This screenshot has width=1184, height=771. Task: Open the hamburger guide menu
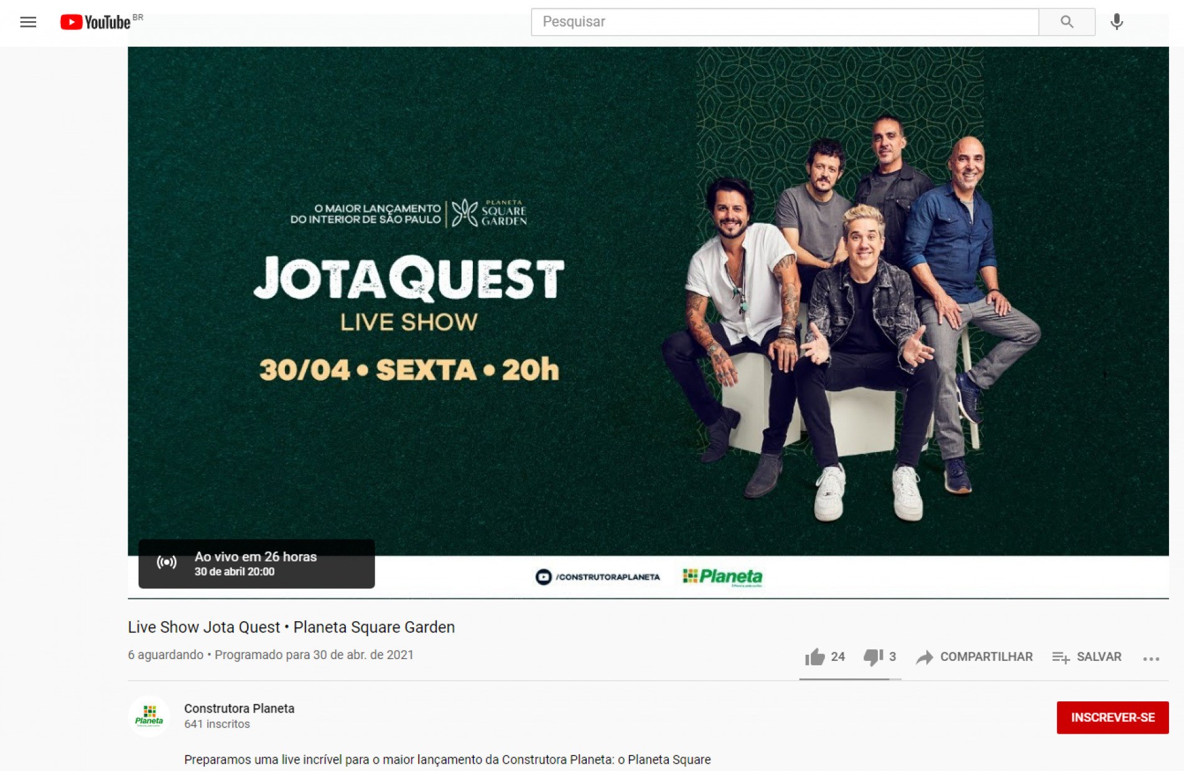[x=28, y=22]
